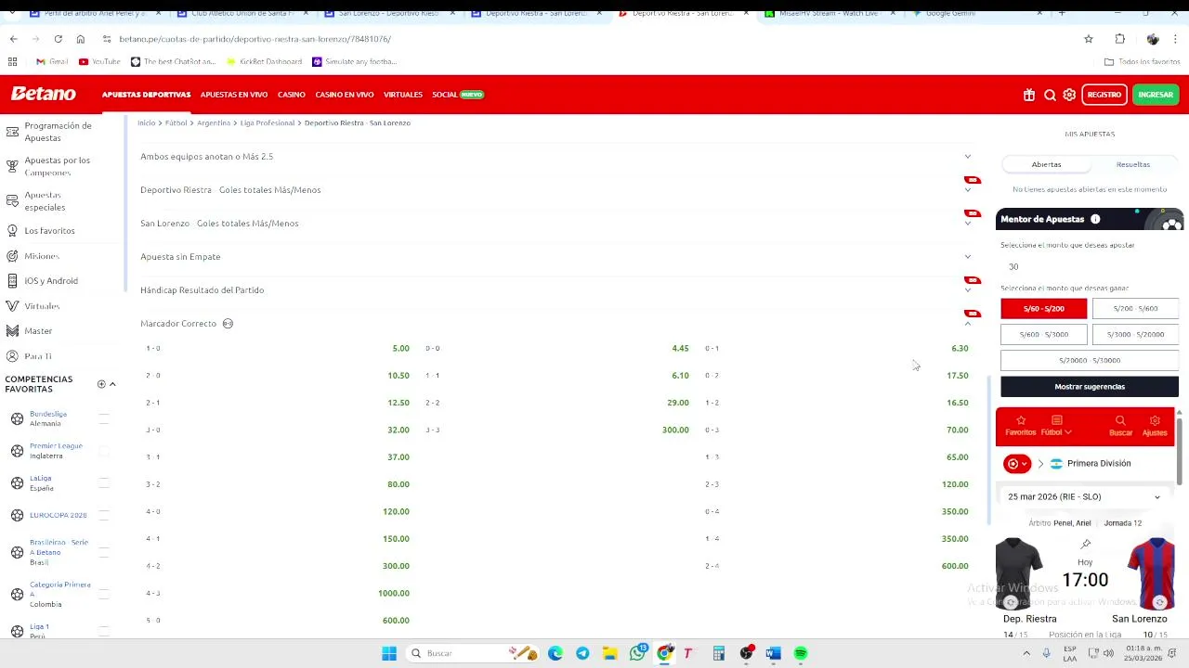
Task: Click the REGISTRO button
Action: [x=1104, y=95]
